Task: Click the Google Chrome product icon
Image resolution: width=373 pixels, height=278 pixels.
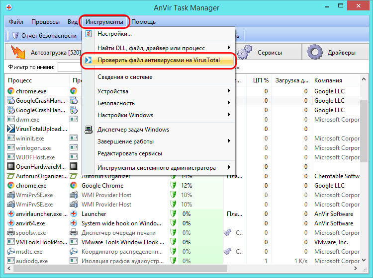Action: click(x=74, y=185)
